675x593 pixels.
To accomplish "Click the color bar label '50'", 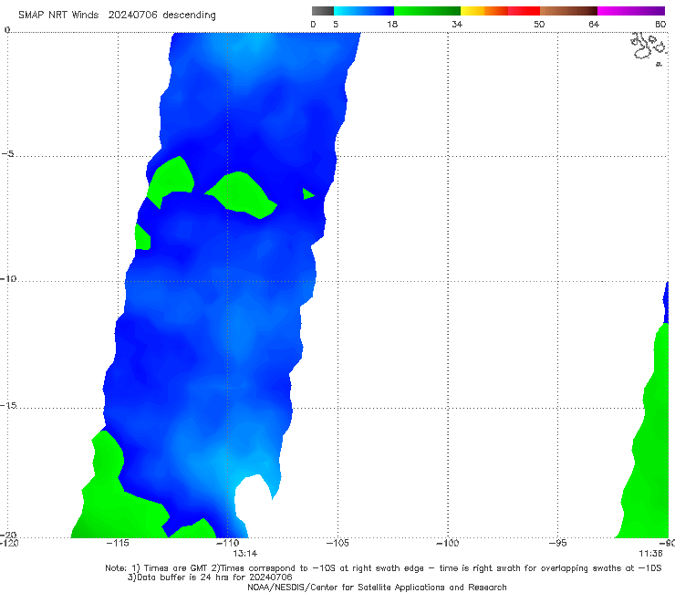I will (539, 24).
